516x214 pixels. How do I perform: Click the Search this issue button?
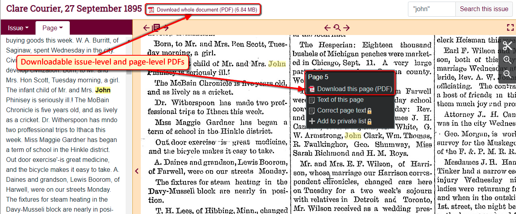click(484, 9)
